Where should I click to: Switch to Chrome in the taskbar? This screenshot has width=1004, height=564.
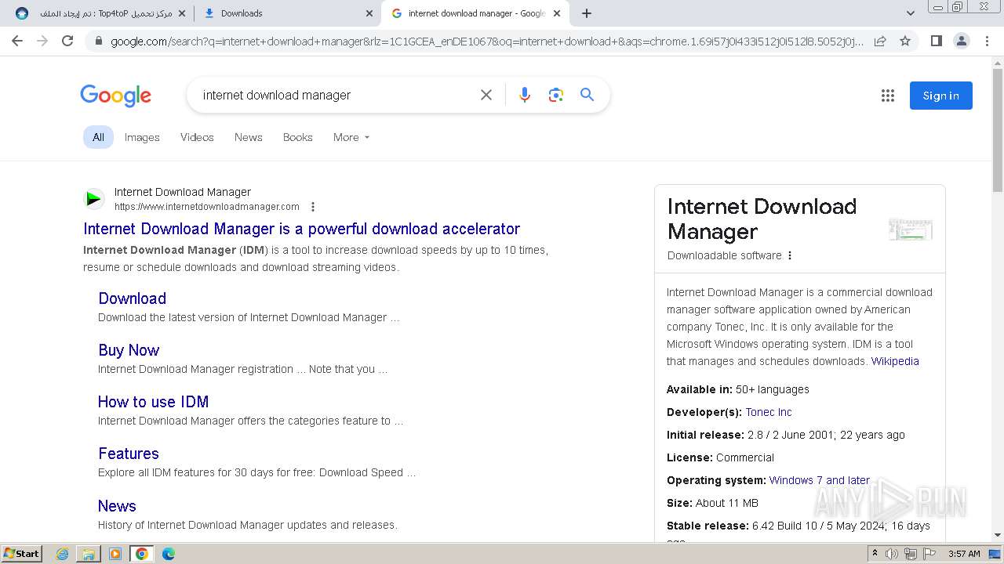click(x=142, y=554)
